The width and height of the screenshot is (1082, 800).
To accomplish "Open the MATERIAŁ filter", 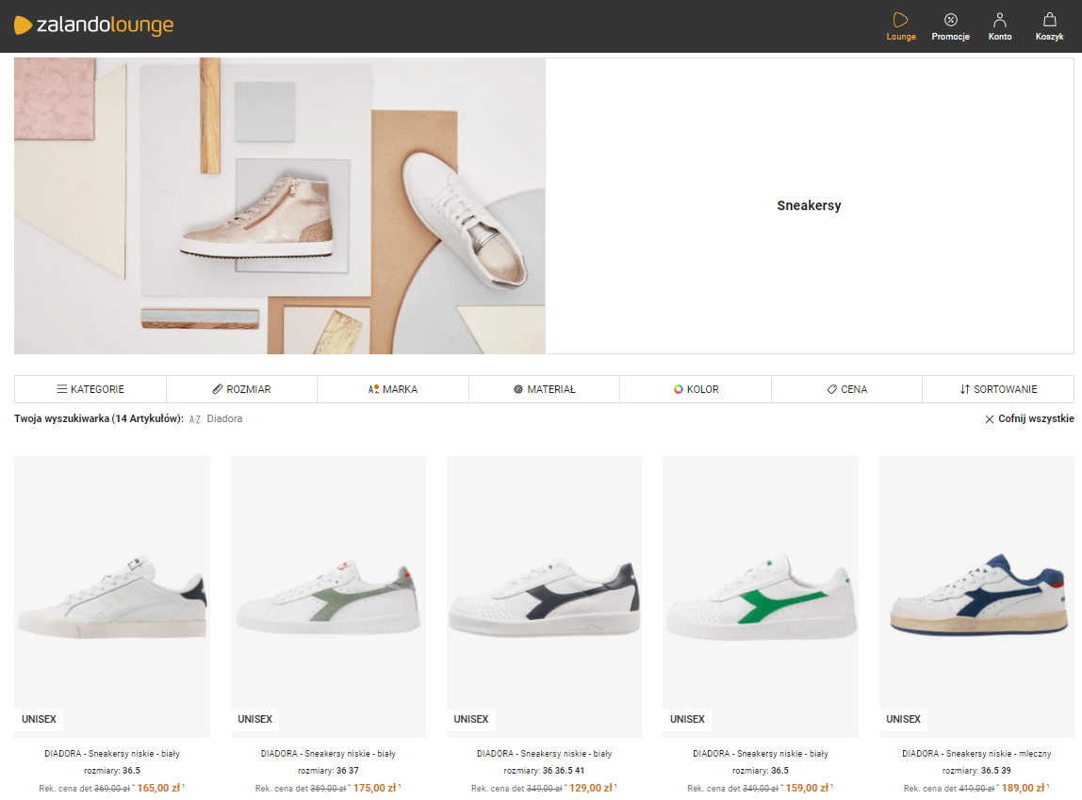I will 544,388.
